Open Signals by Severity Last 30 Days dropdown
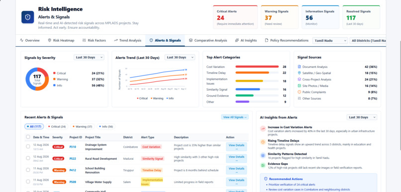The height and width of the screenshot is (192, 401). click(89, 58)
